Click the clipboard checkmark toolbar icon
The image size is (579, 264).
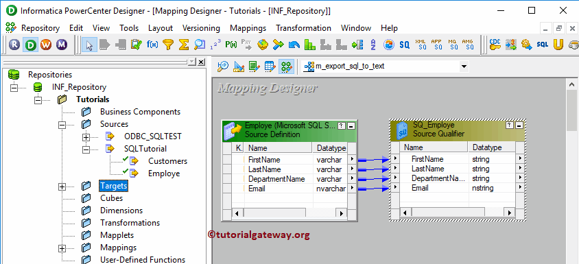click(137, 45)
